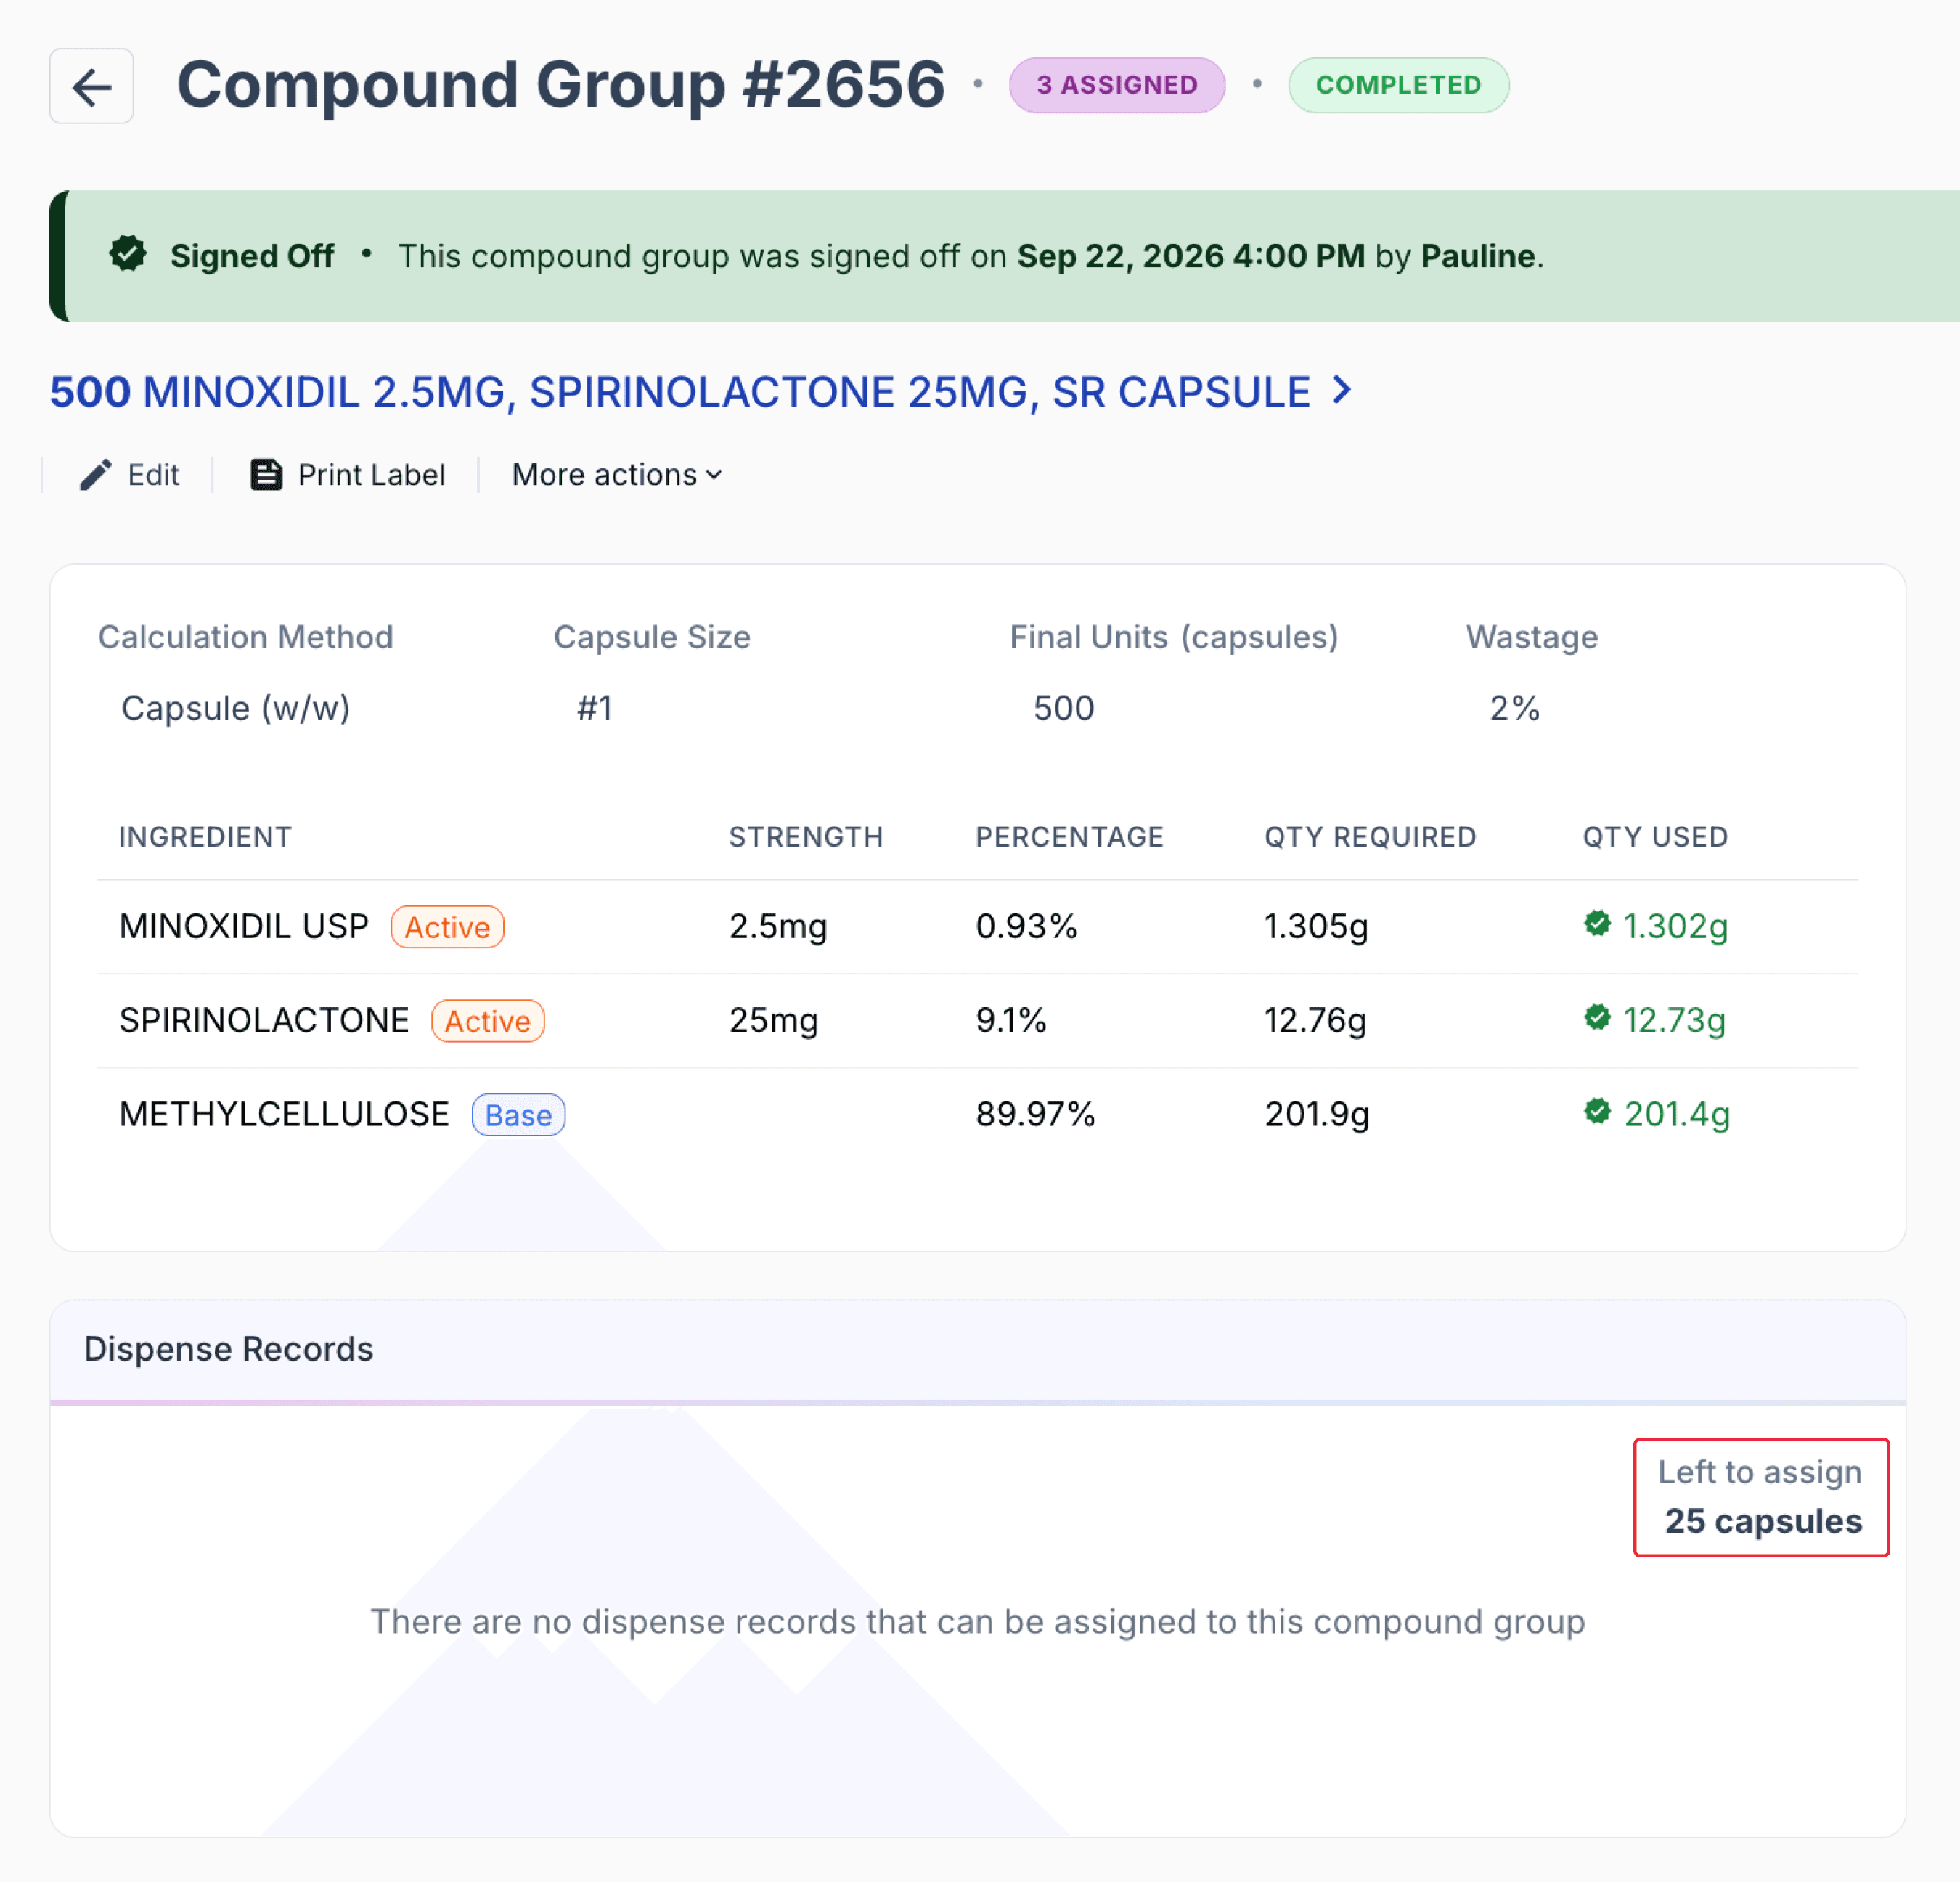This screenshot has height=1882, width=1960.
Task: Click the QTY USED column header
Action: pos(1655,837)
